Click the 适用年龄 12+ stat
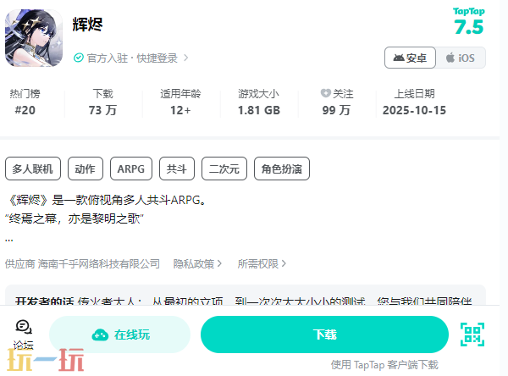This screenshot has width=508, height=376. coord(180,102)
